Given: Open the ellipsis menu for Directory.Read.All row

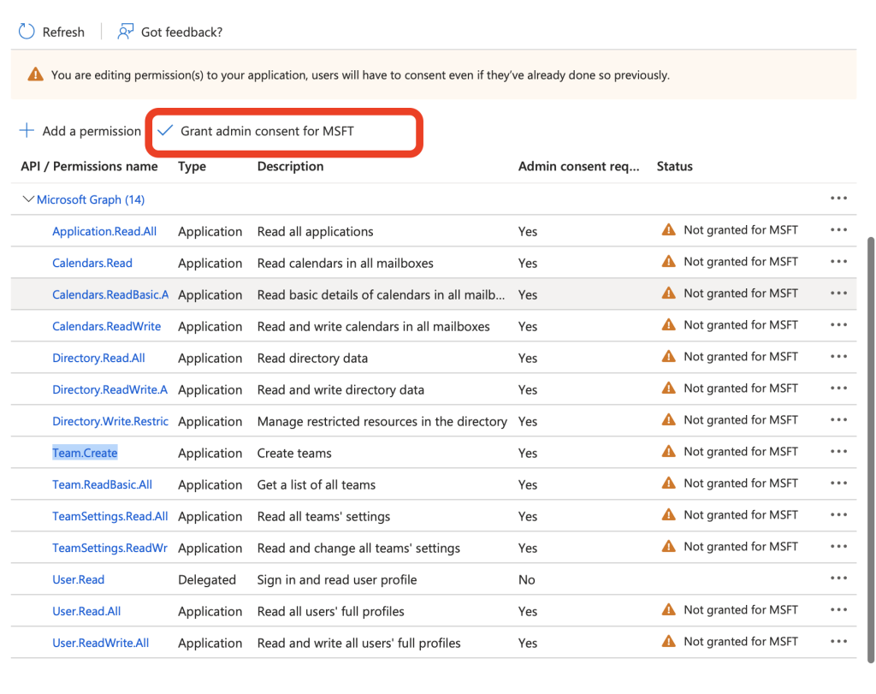Looking at the screenshot, I should [838, 357].
